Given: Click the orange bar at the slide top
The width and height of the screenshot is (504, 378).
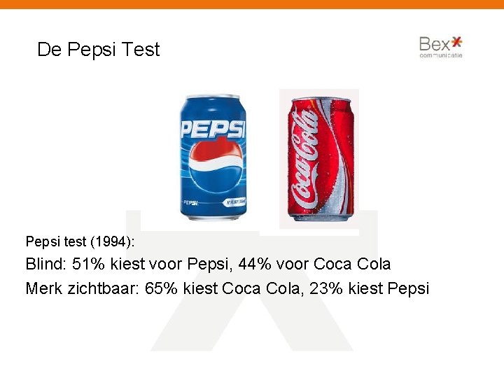Looking at the screenshot, I should coord(252,4).
